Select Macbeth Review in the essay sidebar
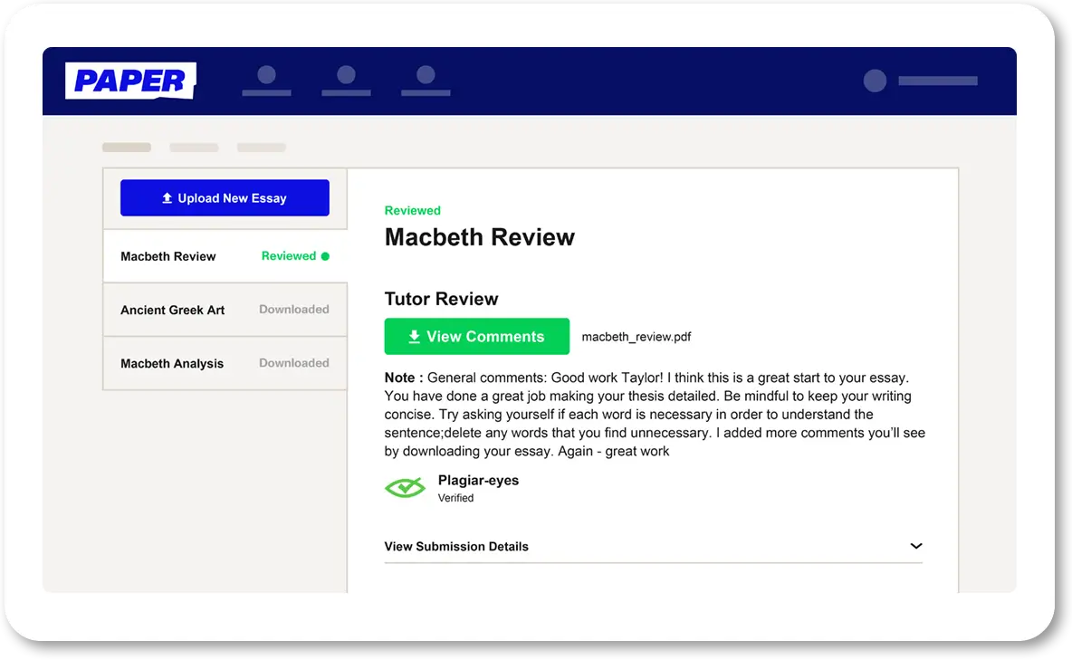 (x=168, y=255)
